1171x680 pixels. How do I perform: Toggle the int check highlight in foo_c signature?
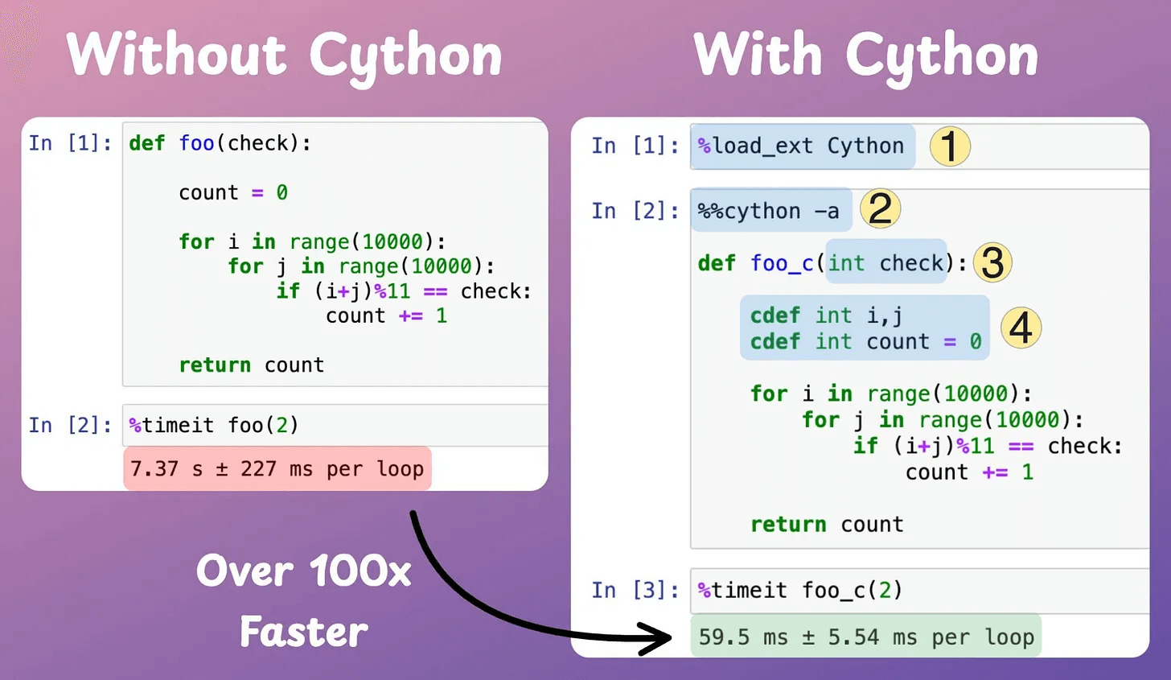pyautogui.click(x=885, y=262)
